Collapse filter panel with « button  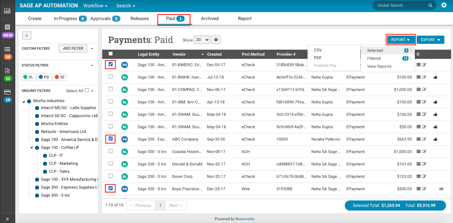[26, 36]
